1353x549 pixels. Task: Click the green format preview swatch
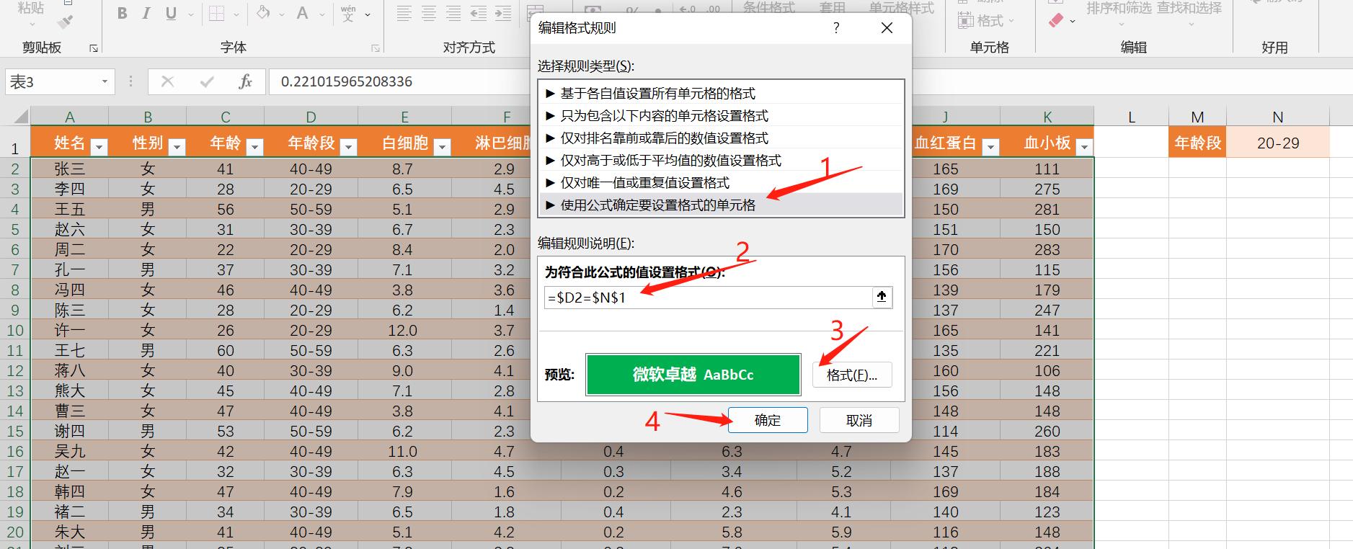coord(693,374)
